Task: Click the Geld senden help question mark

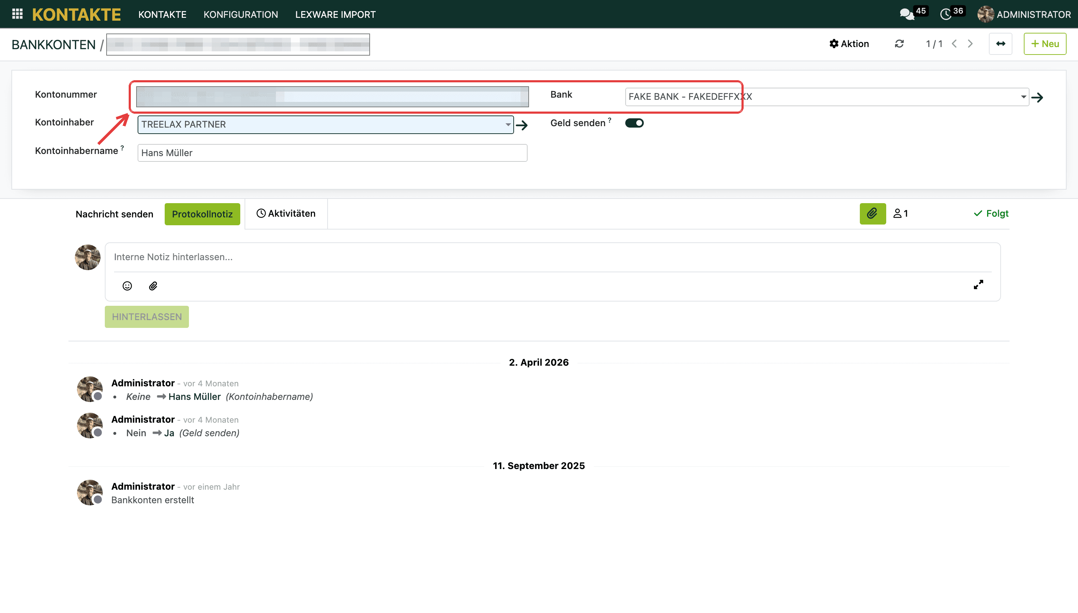Action: [609, 120]
